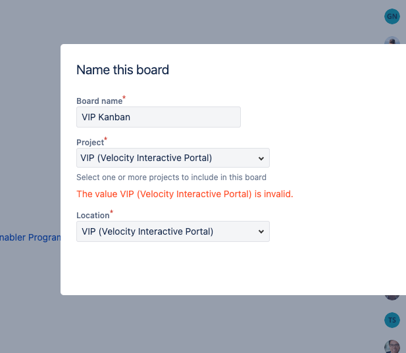Screen dimensions: 406x353
Task: Click the Project field label
Action: [90, 142]
